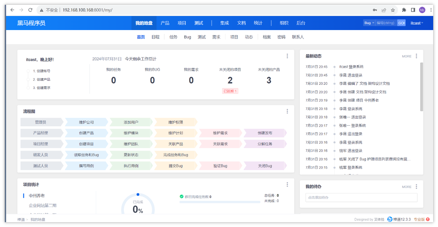Switch to the 日程 sub-tab
Screen dimensions: 438x227
(156, 37)
